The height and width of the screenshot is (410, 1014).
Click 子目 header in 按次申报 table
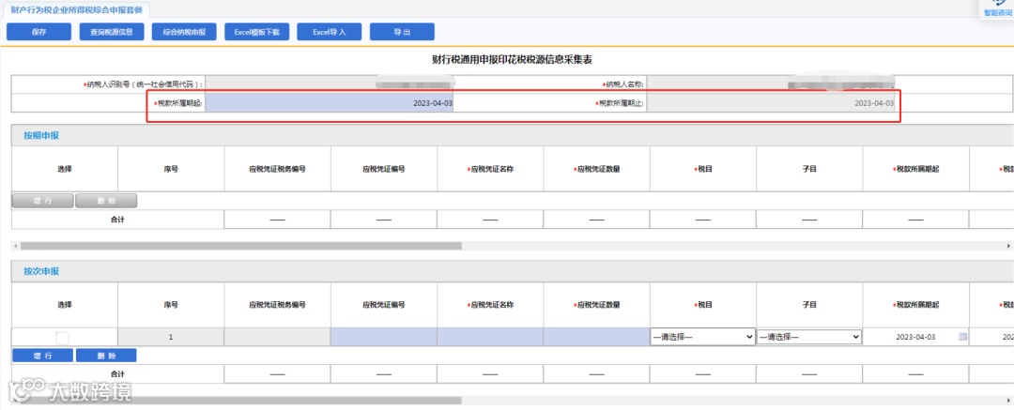(809, 305)
